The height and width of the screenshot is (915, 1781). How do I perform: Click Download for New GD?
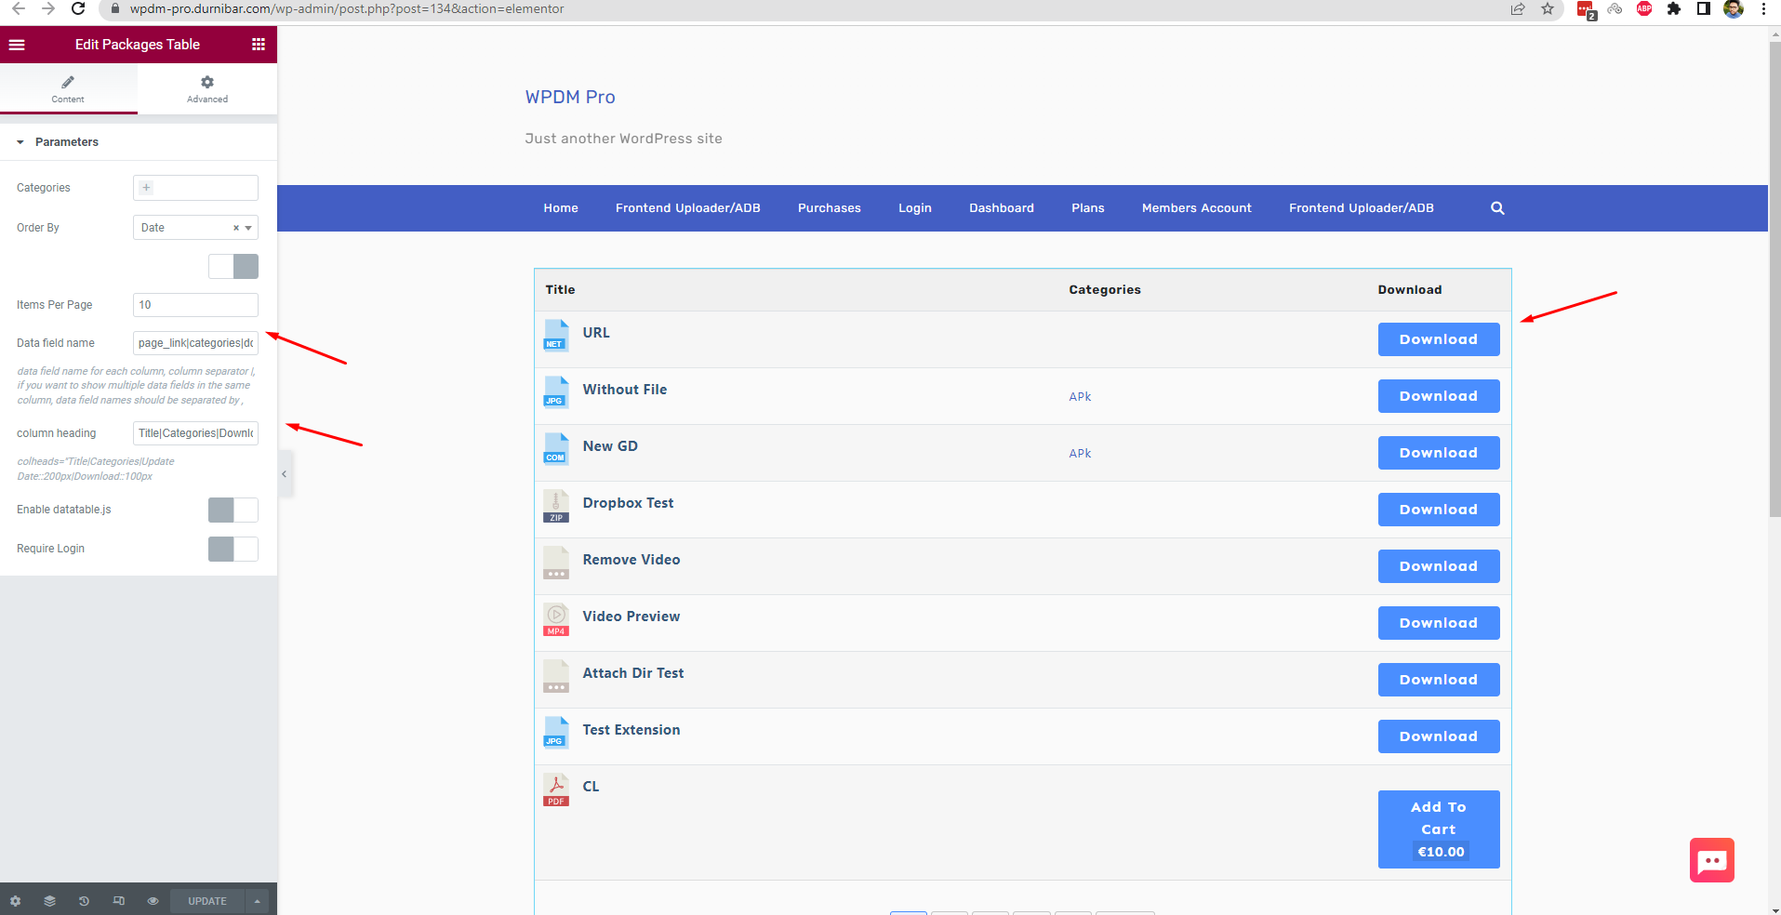point(1439,453)
